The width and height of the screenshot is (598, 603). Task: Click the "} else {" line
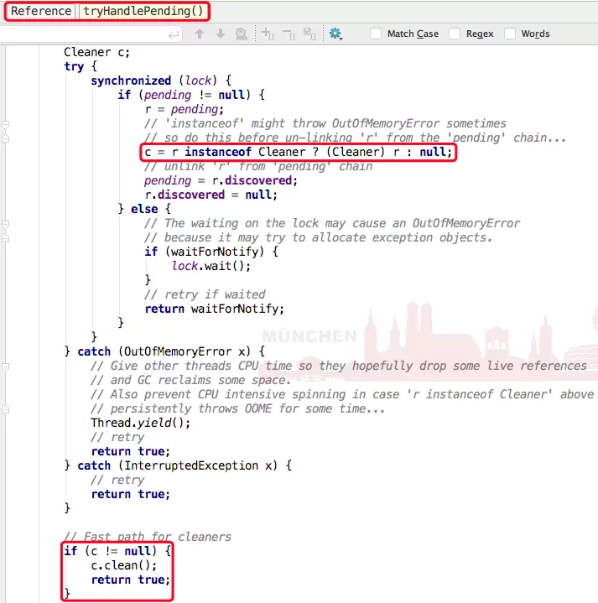click(144, 209)
